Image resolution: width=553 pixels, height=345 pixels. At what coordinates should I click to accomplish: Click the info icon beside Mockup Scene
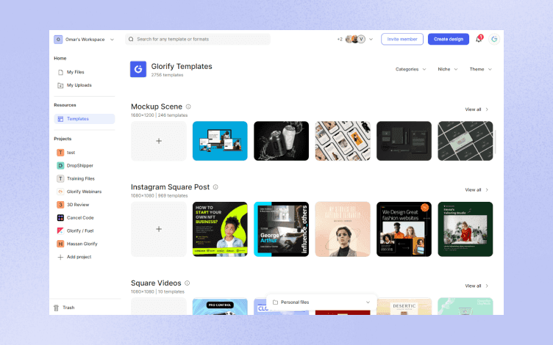pyautogui.click(x=188, y=106)
